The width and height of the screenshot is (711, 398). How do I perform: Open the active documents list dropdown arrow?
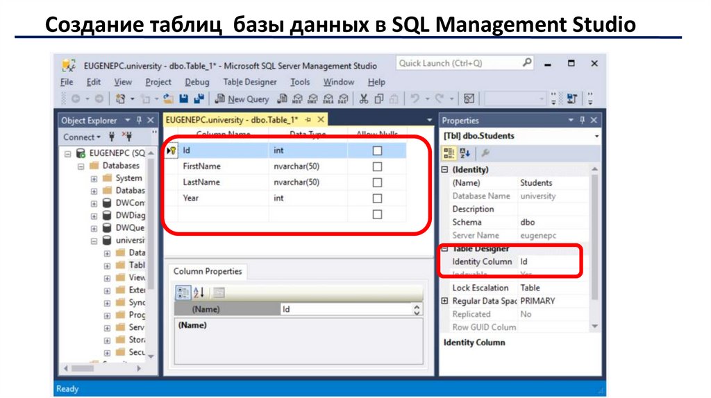coord(429,120)
